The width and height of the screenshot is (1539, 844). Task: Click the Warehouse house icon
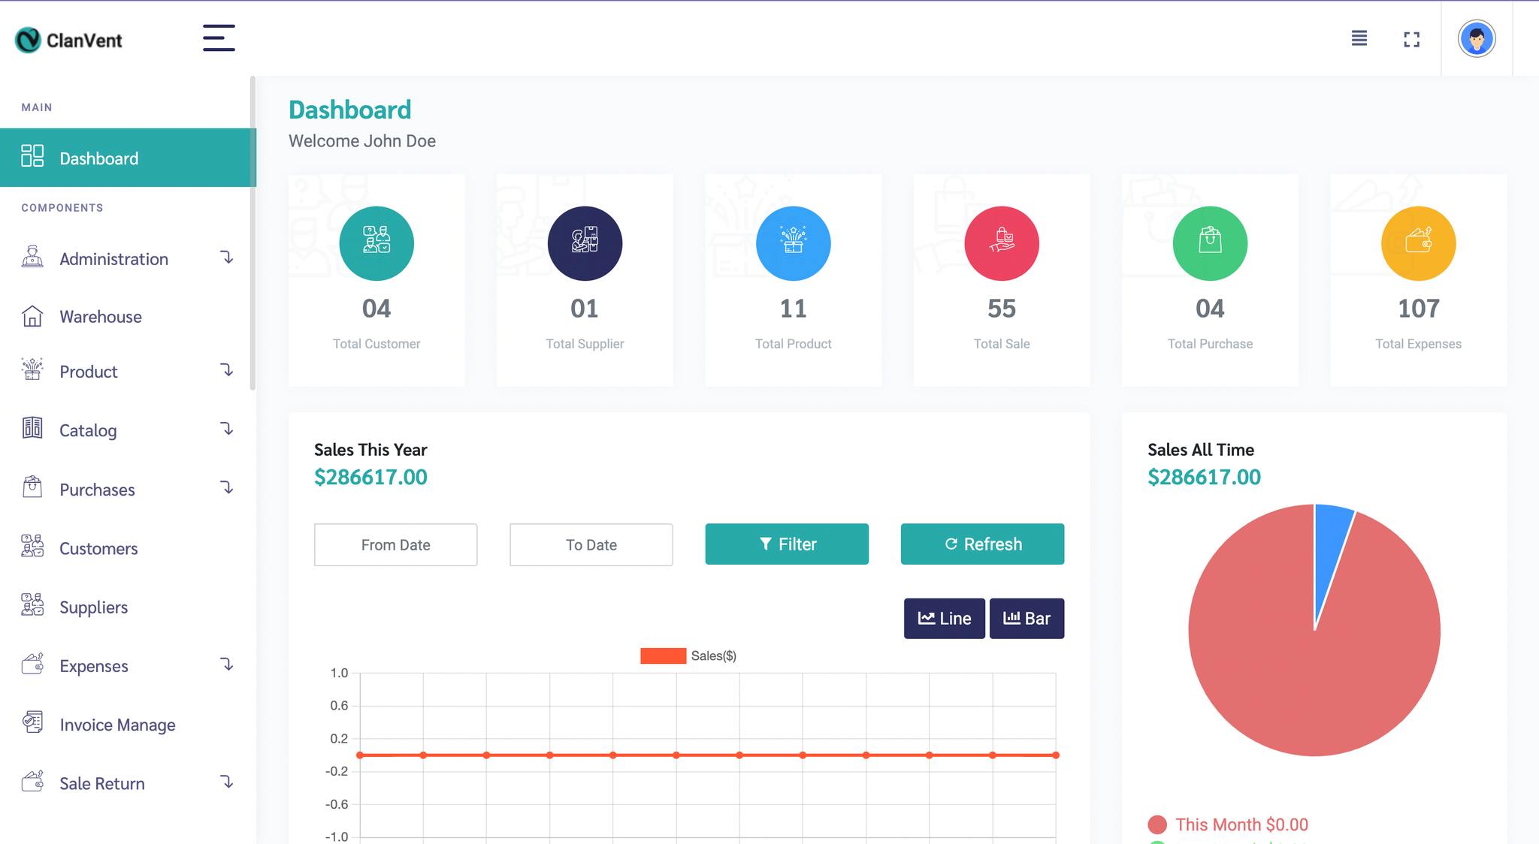[x=32, y=315]
